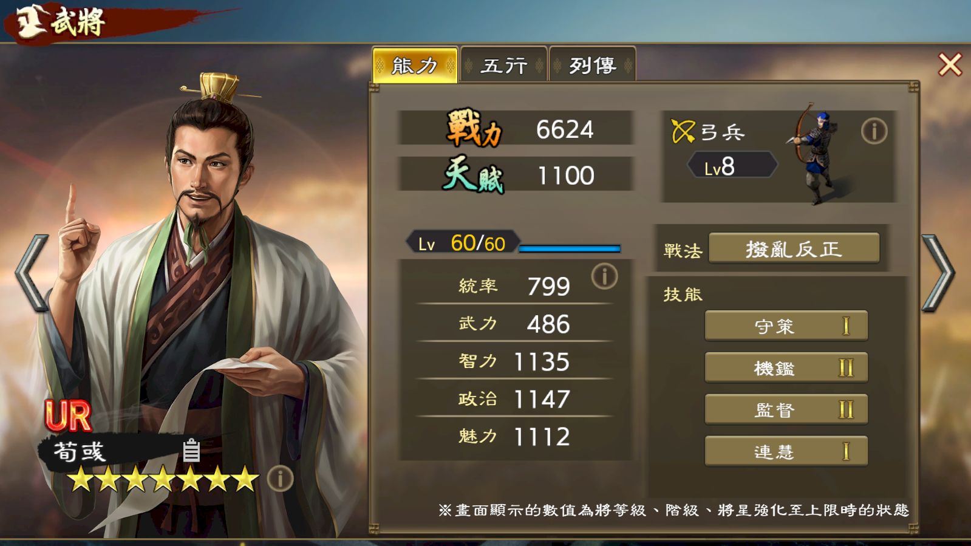Open the 撥亂反正 tactic button
The width and height of the screenshot is (971, 546).
pos(794,248)
